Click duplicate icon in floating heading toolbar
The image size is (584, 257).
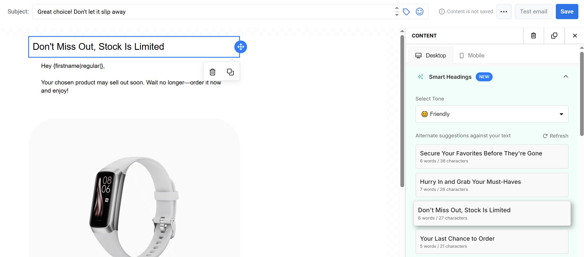[x=230, y=72]
